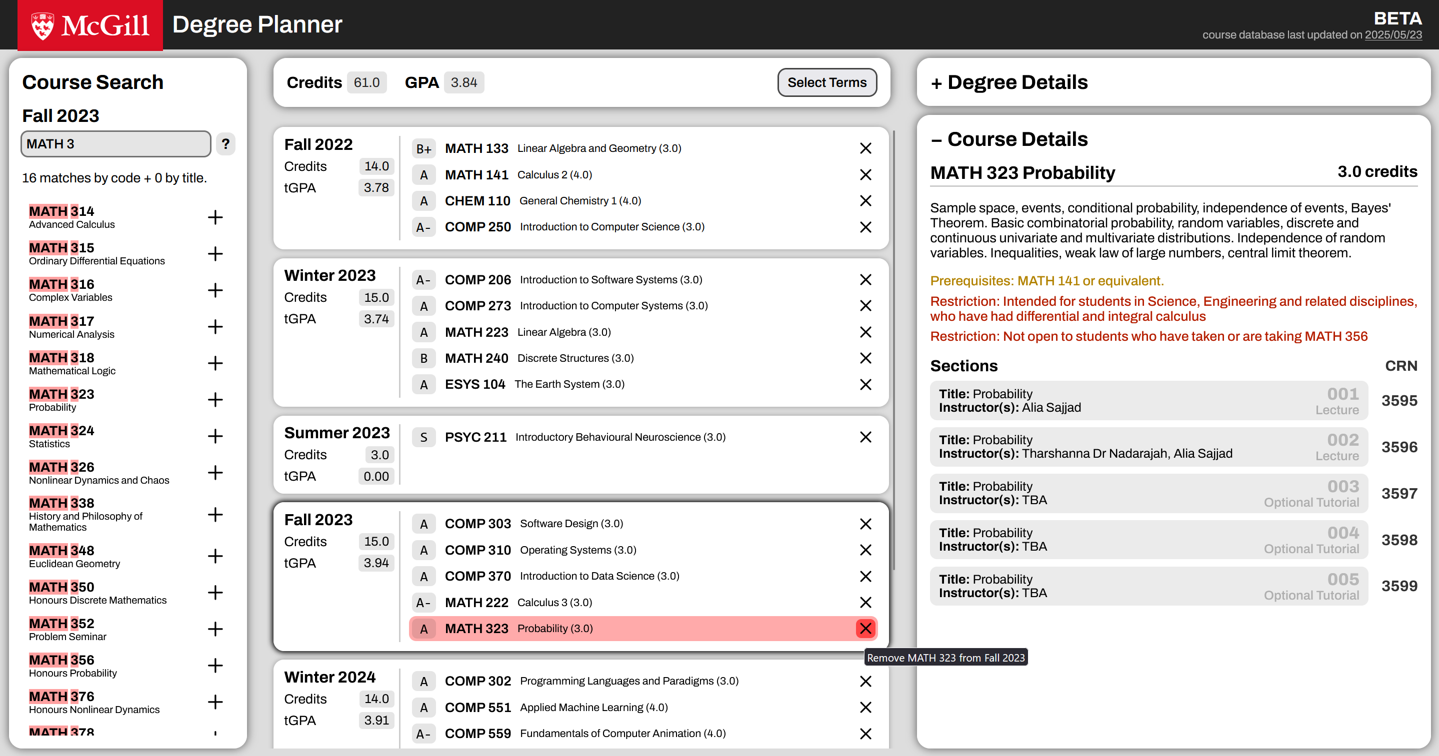Select the Winter 2023 term heading
1439x756 pixels.
click(x=329, y=275)
